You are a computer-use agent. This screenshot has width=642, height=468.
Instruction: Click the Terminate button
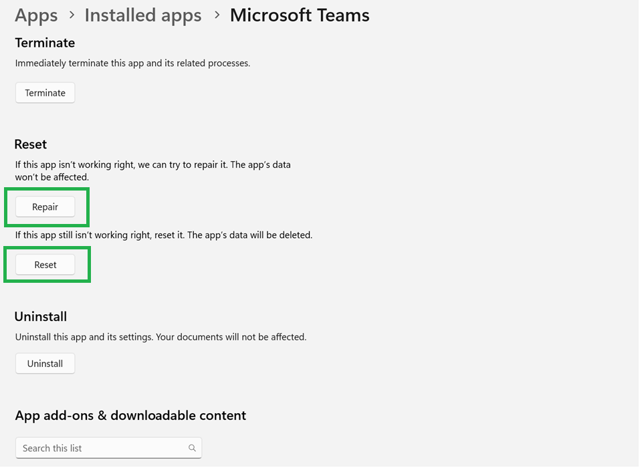[x=45, y=93]
